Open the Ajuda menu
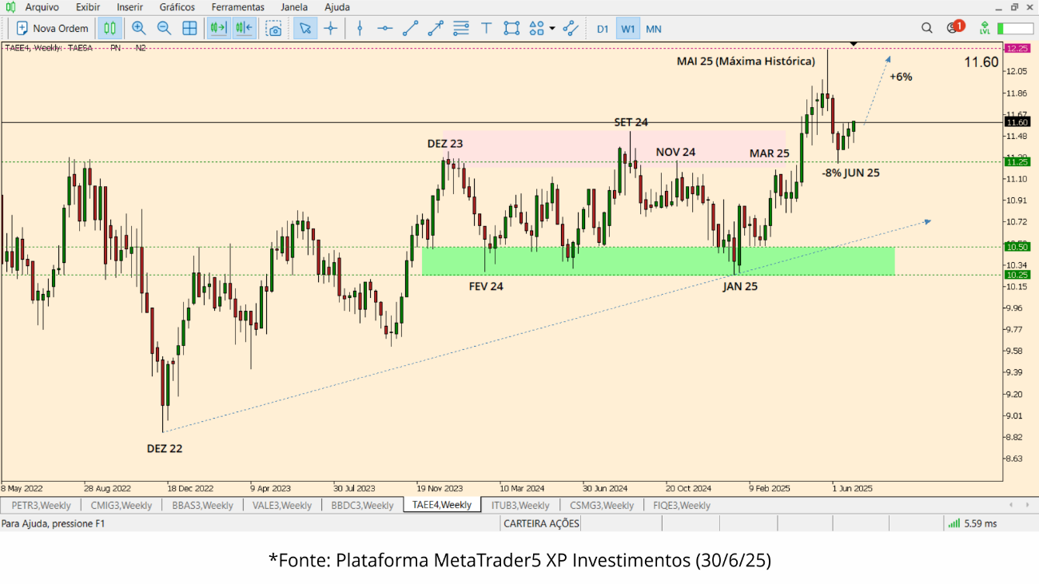The image size is (1039, 584). pos(337,7)
